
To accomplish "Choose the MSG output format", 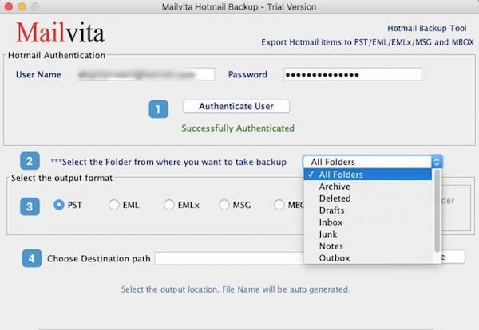I will tap(224, 205).
